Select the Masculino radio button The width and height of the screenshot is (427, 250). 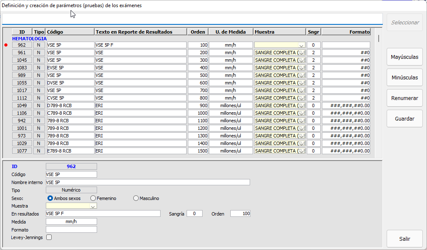click(x=136, y=198)
